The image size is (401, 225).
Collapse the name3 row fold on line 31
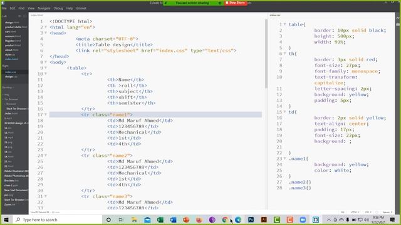[x=46, y=196]
